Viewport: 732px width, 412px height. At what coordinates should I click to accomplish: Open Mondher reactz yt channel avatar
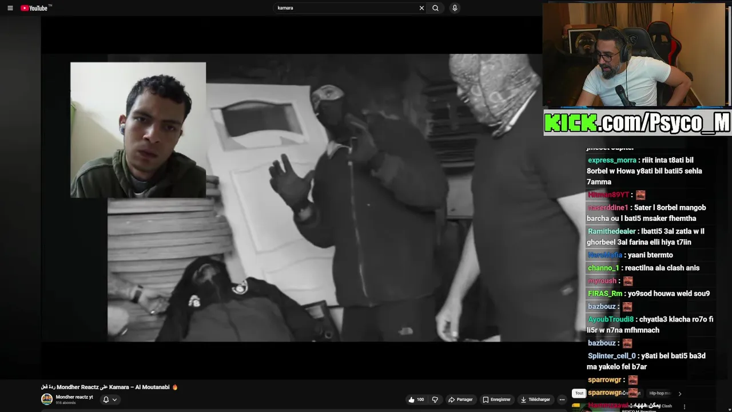(x=47, y=399)
